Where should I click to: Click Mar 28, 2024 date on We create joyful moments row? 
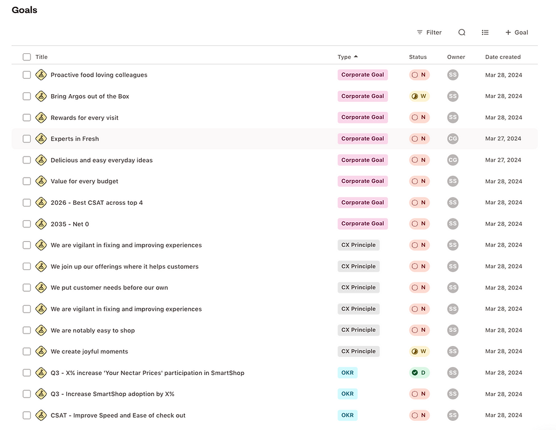(x=504, y=351)
